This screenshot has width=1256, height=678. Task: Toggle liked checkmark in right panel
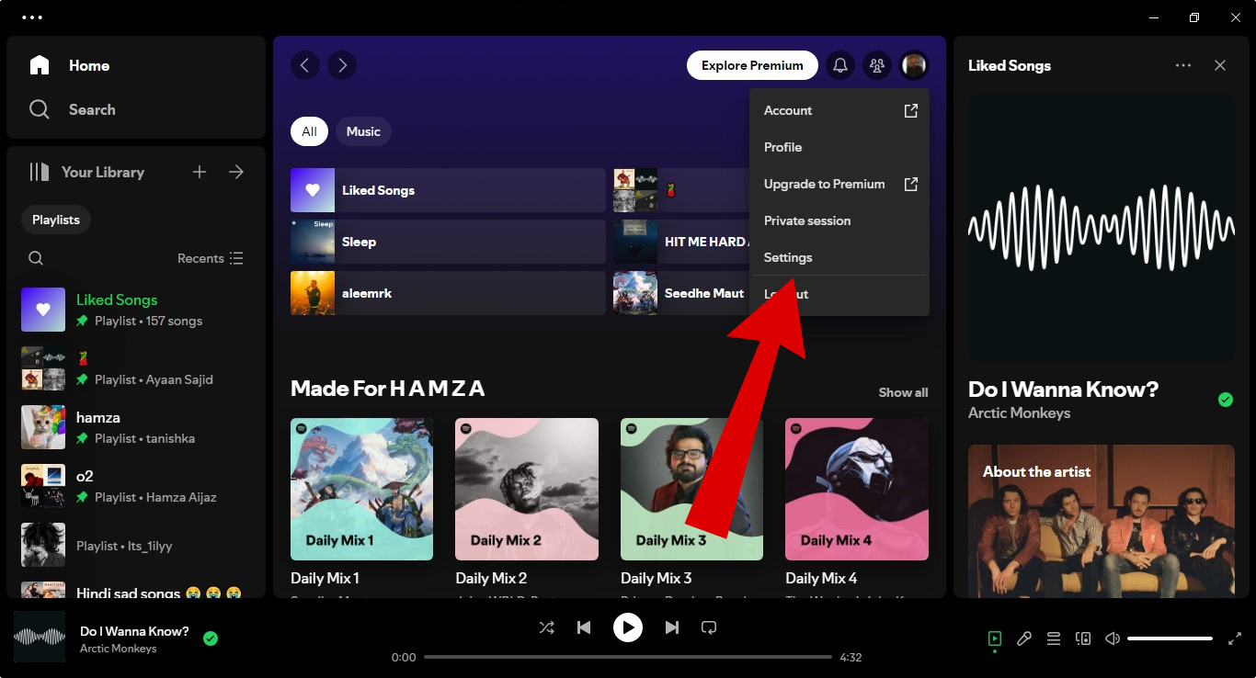click(1225, 400)
